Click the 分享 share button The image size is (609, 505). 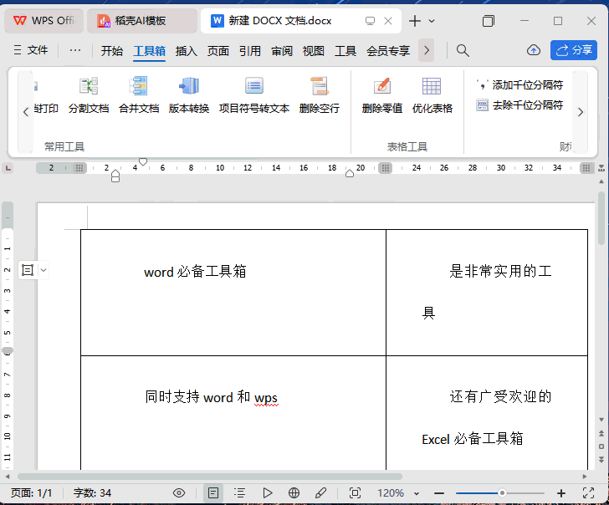coord(574,50)
